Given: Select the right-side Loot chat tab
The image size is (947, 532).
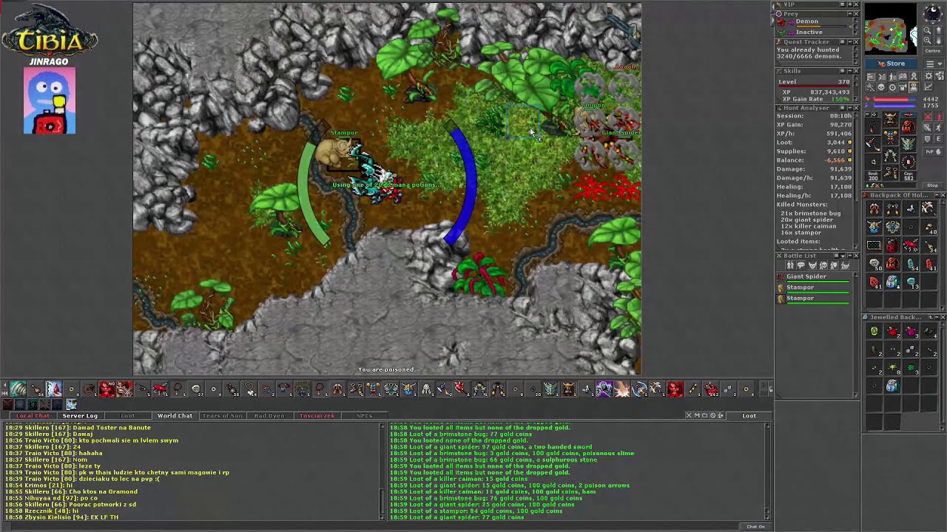Looking at the screenshot, I should coord(749,416).
